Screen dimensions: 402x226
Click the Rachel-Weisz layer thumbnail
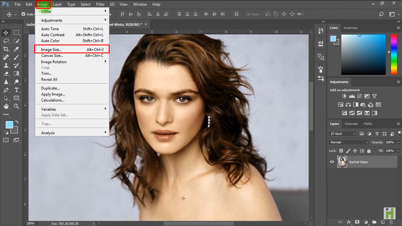(342, 162)
